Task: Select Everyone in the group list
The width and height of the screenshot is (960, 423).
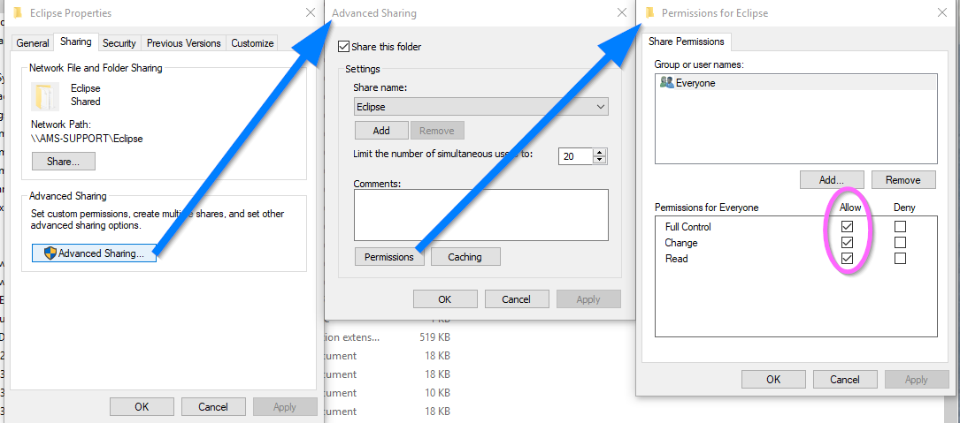Action: pos(796,82)
